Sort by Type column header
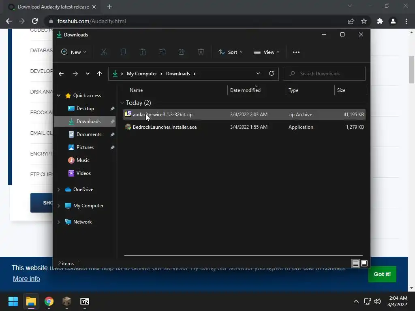 293,90
